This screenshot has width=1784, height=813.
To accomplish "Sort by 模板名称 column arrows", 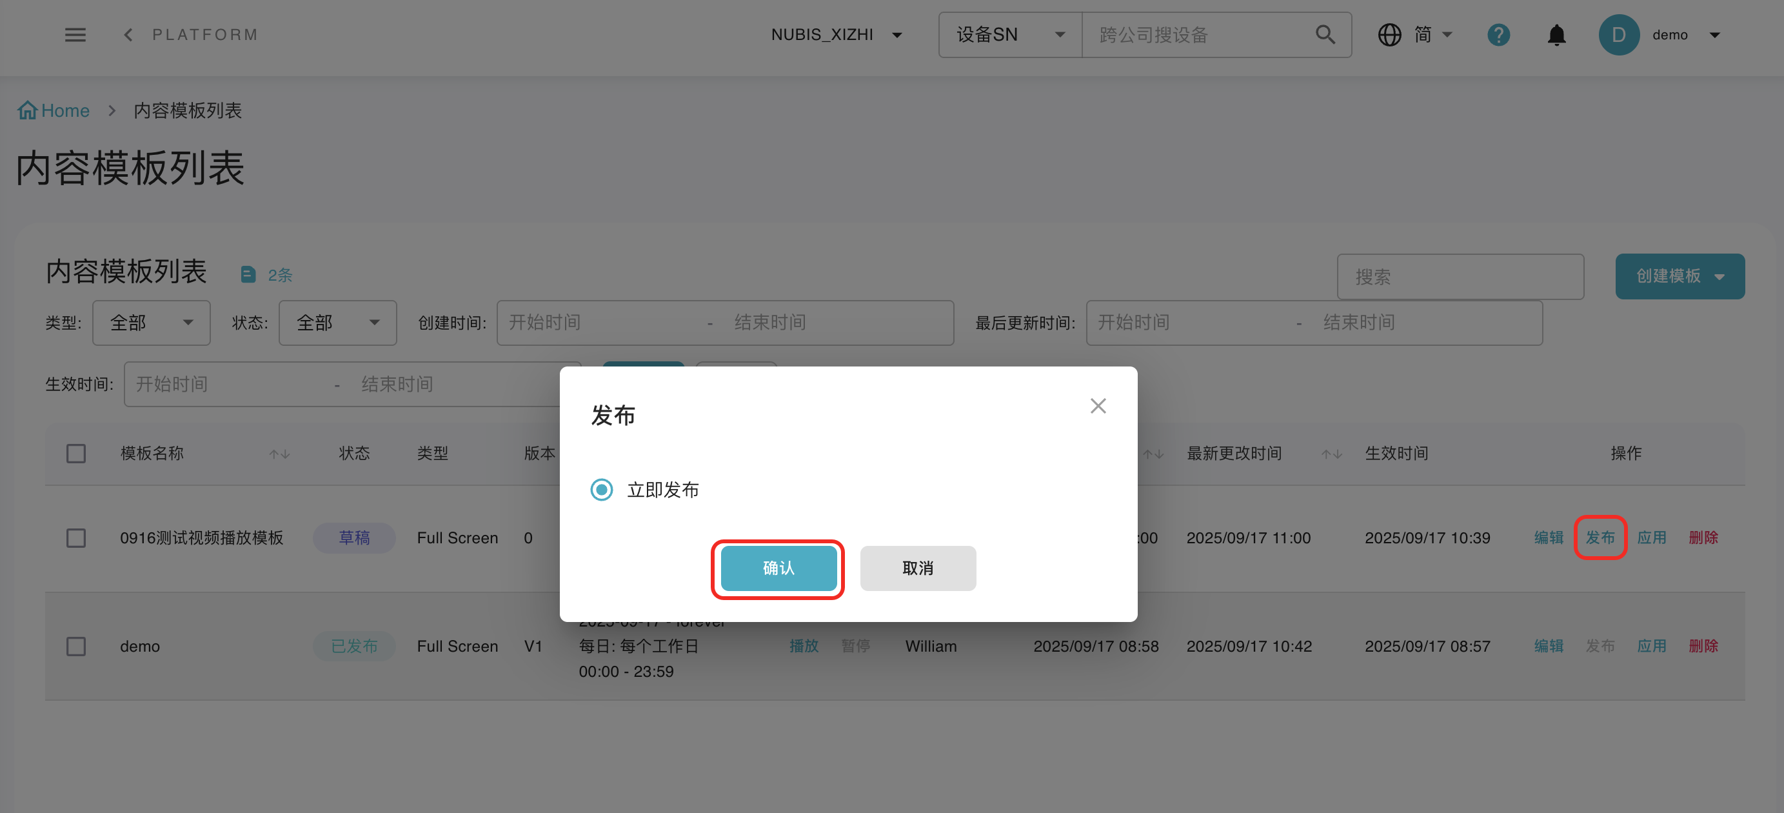I will pos(279,455).
